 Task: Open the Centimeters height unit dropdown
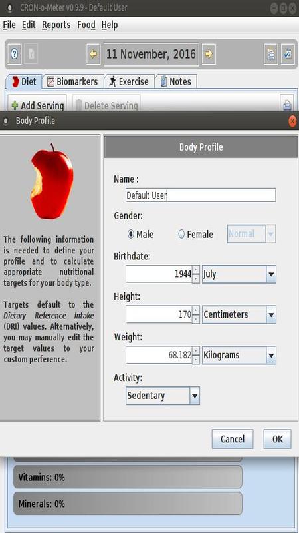pos(239,314)
